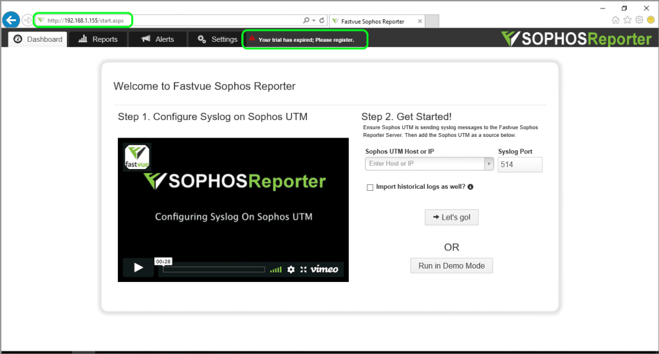Click the Dashboard gauge icon
Image resolution: width=659 pixels, height=354 pixels.
(x=17, y=39)
